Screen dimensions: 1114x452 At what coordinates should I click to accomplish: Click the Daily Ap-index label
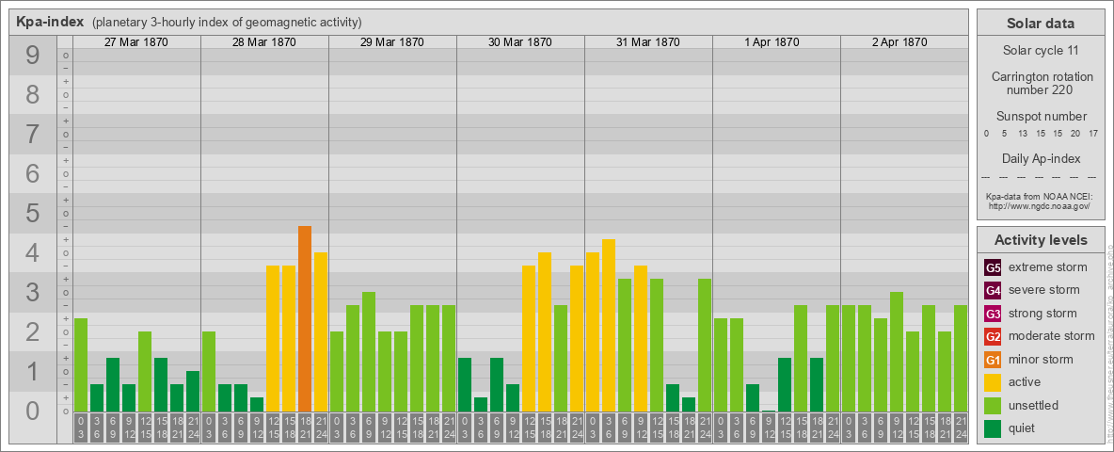click(x=1041, y=158)
